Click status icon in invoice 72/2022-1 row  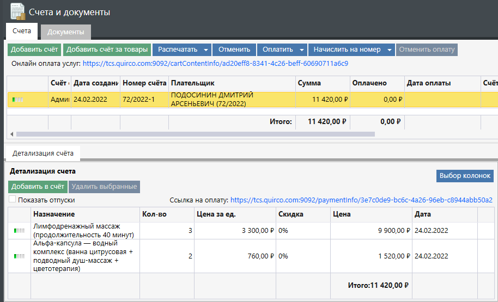coord(18,100)
